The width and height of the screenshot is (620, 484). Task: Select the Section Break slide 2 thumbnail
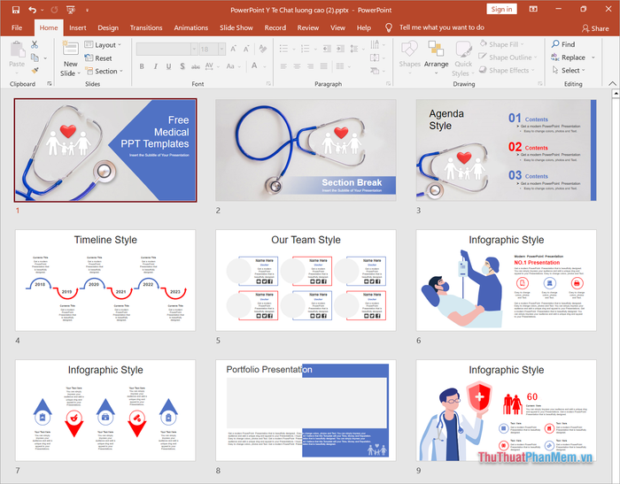[306, 150]
